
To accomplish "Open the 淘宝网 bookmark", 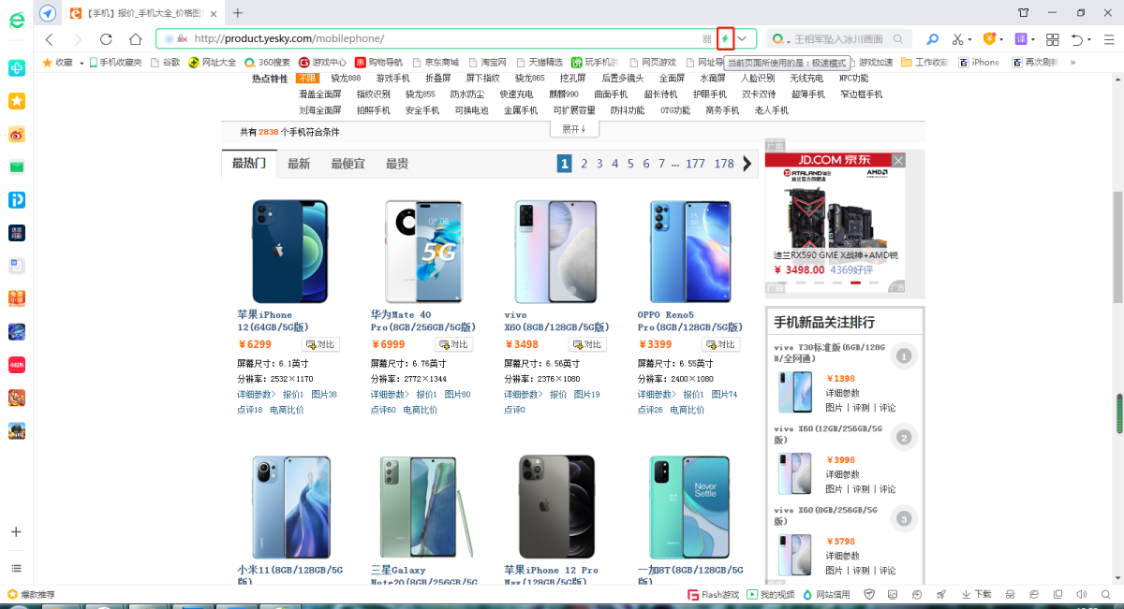I will [487, 63].
